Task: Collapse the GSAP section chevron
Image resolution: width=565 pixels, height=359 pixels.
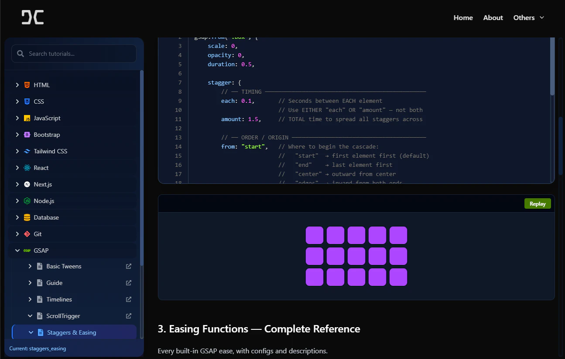Action: tap(17, 250)
